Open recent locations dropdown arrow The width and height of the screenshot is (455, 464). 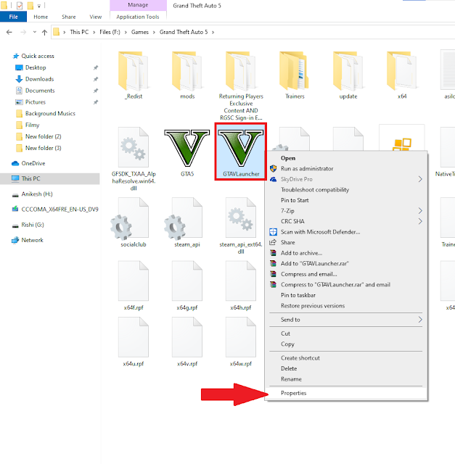pyautogui.click(x=35, y=32)
